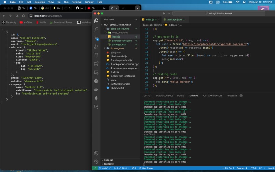Open the MongoDB leaf view

tap(96, 98)
